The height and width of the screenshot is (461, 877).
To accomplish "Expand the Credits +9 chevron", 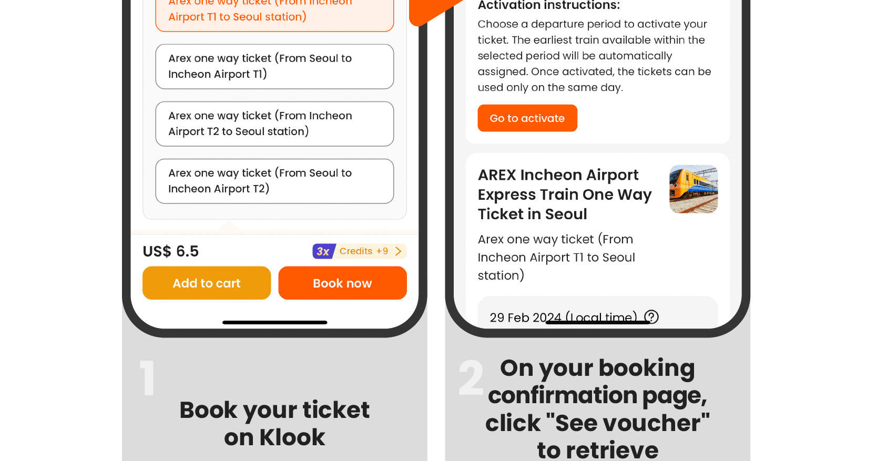I will coord(399,251).
